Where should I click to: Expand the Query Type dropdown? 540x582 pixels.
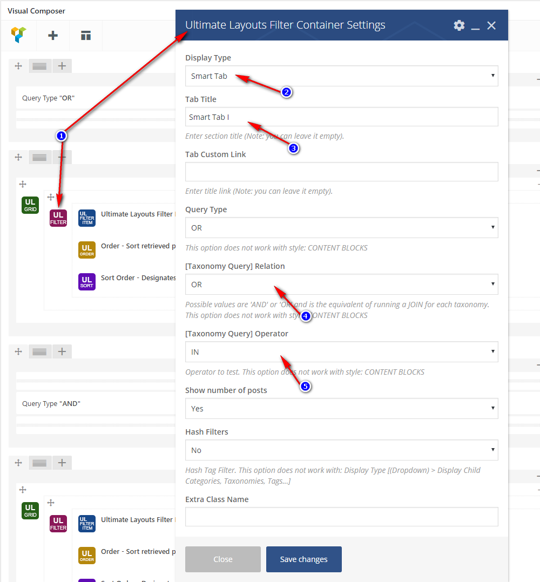tap(341, 228)
